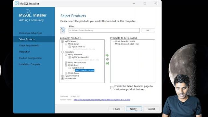Open the Check Requirements step

coord(29,45)
